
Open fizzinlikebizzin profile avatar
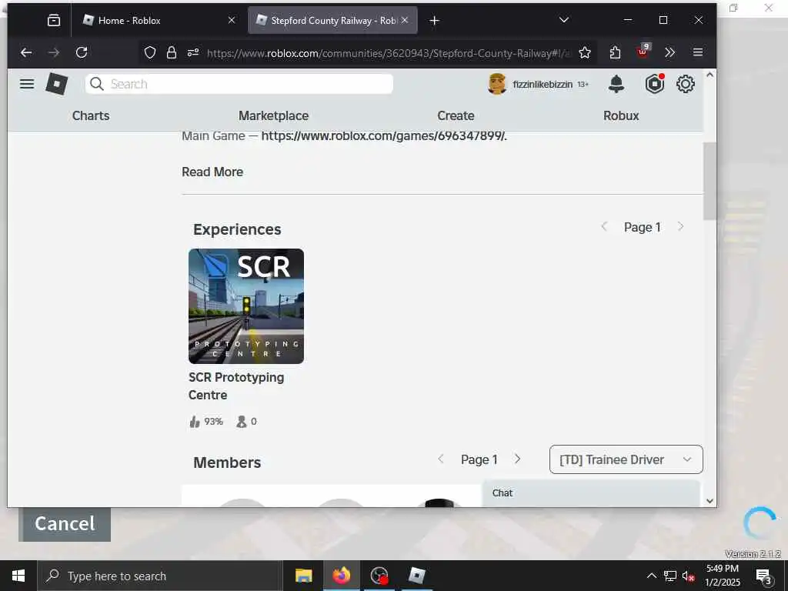497,84
